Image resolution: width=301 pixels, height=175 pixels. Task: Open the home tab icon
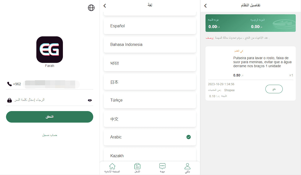coord(112,166)
